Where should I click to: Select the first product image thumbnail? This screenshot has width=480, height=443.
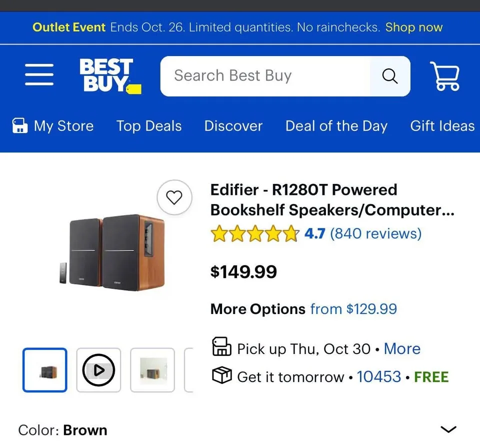click(x=44, y=370)
